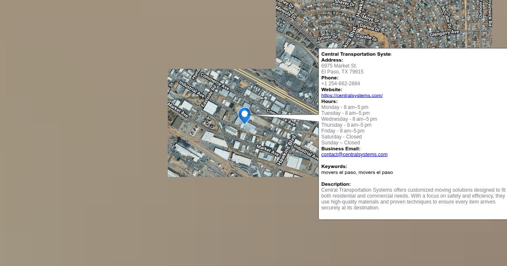Click the El Paso, TX 79915 line
Screen dimensions: 507x266
(x=342, y=72)
